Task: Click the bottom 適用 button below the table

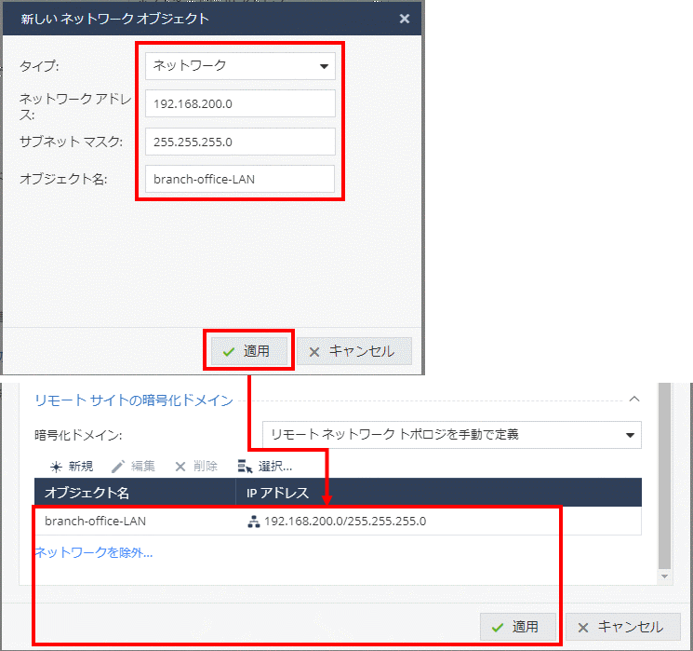Action: tap(517, 627)
